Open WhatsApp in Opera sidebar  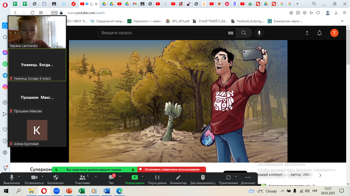click(5, 64)
